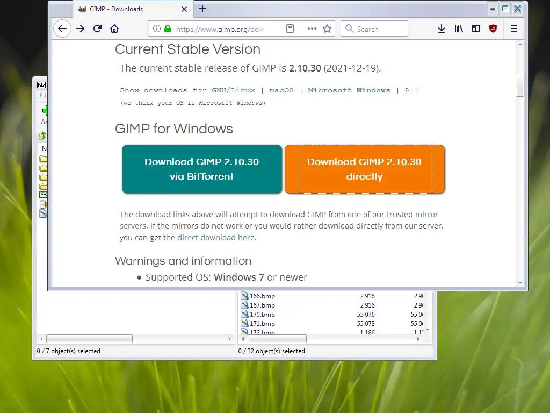Click the green padlock in the address bar

[168, 29]
